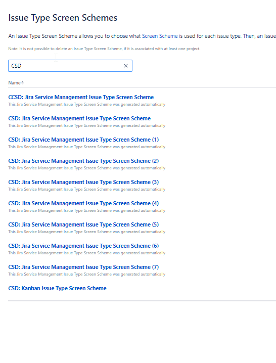Viewport: 276px width, 363px height.
Task: Open CCSD: Jira Service Management Issue Type Screen Scheme
Action: [81, 97]
